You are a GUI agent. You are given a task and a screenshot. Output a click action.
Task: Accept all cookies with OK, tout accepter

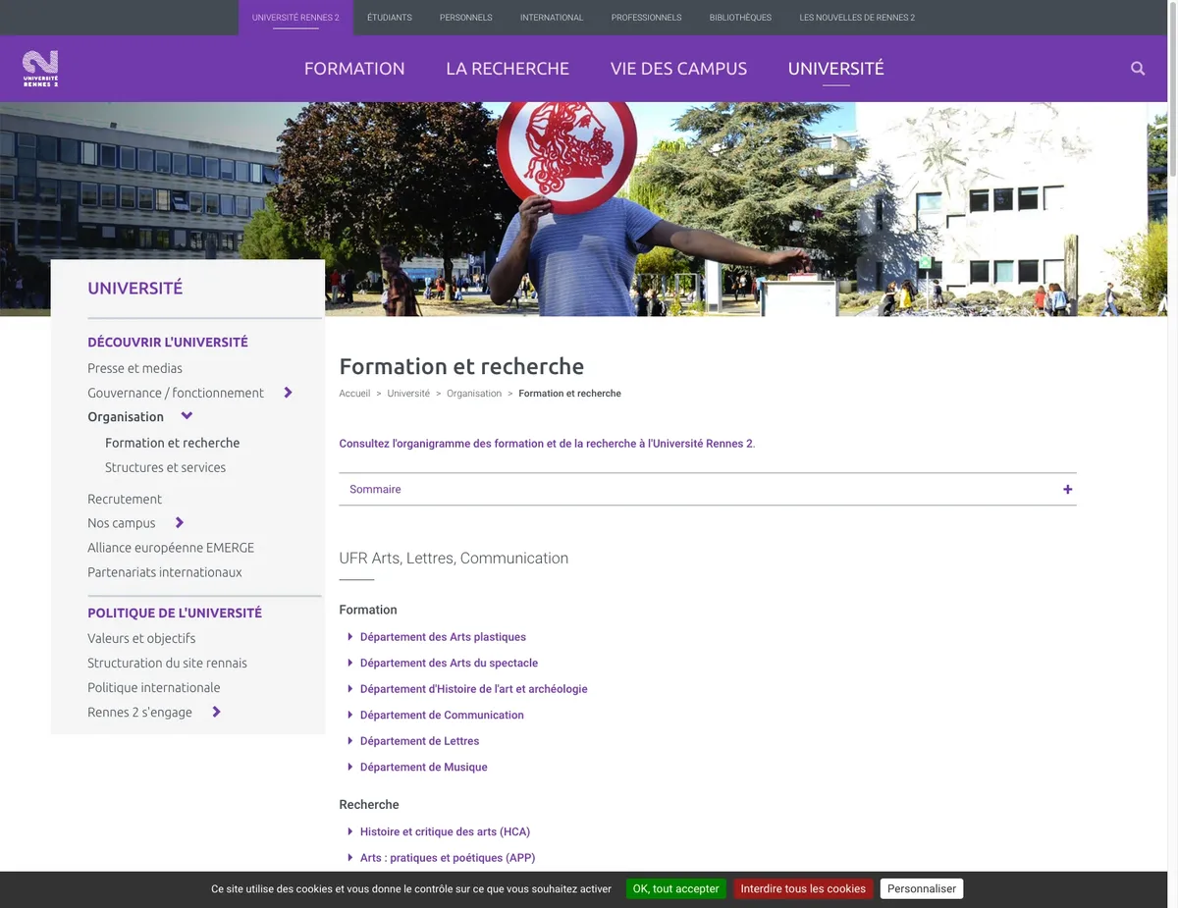676,888
